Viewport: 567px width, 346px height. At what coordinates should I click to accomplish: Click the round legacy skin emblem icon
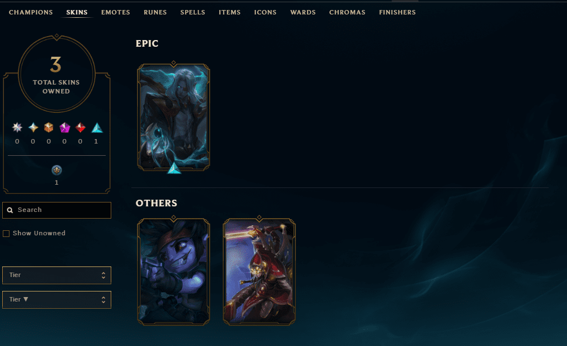point(57,170)
